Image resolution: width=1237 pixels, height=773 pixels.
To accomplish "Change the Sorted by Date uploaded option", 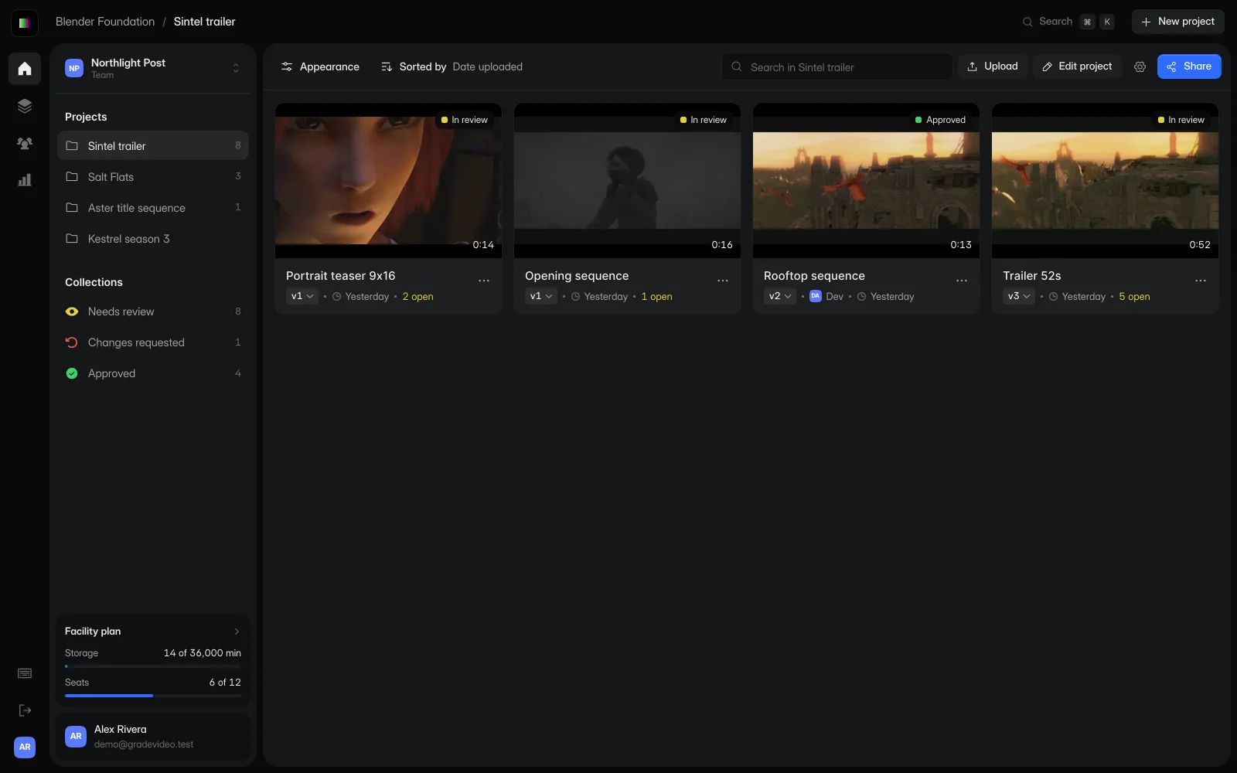I will [x=452, y=66].
